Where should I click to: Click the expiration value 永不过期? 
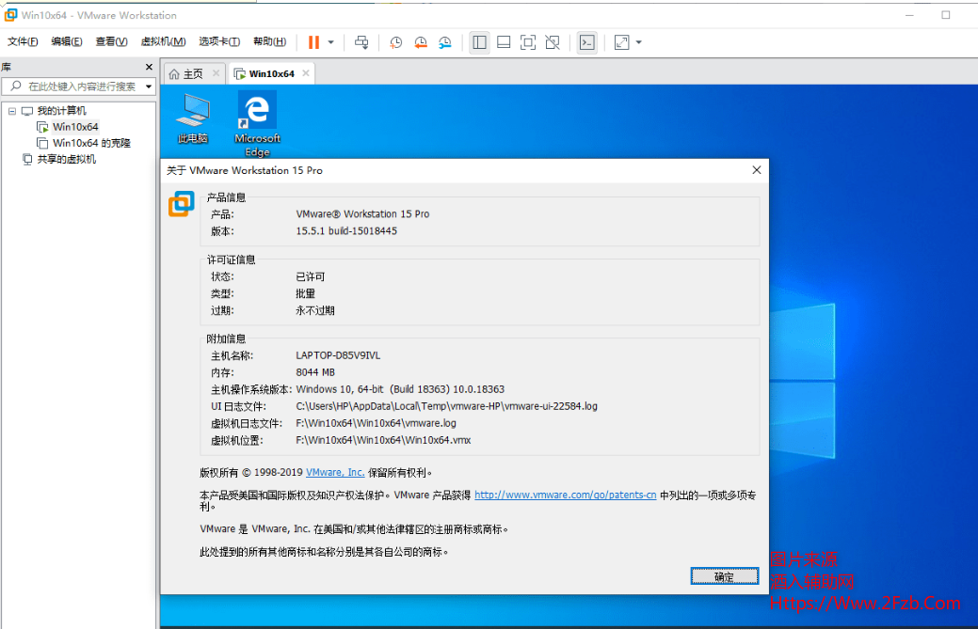click(x=315, y=311)
